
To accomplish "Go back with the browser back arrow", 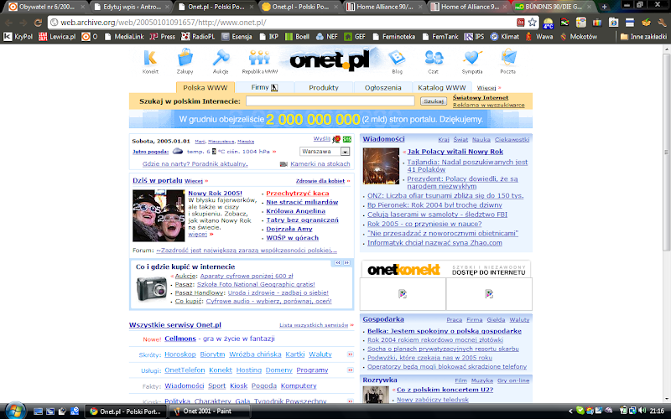I will (8, 23).
